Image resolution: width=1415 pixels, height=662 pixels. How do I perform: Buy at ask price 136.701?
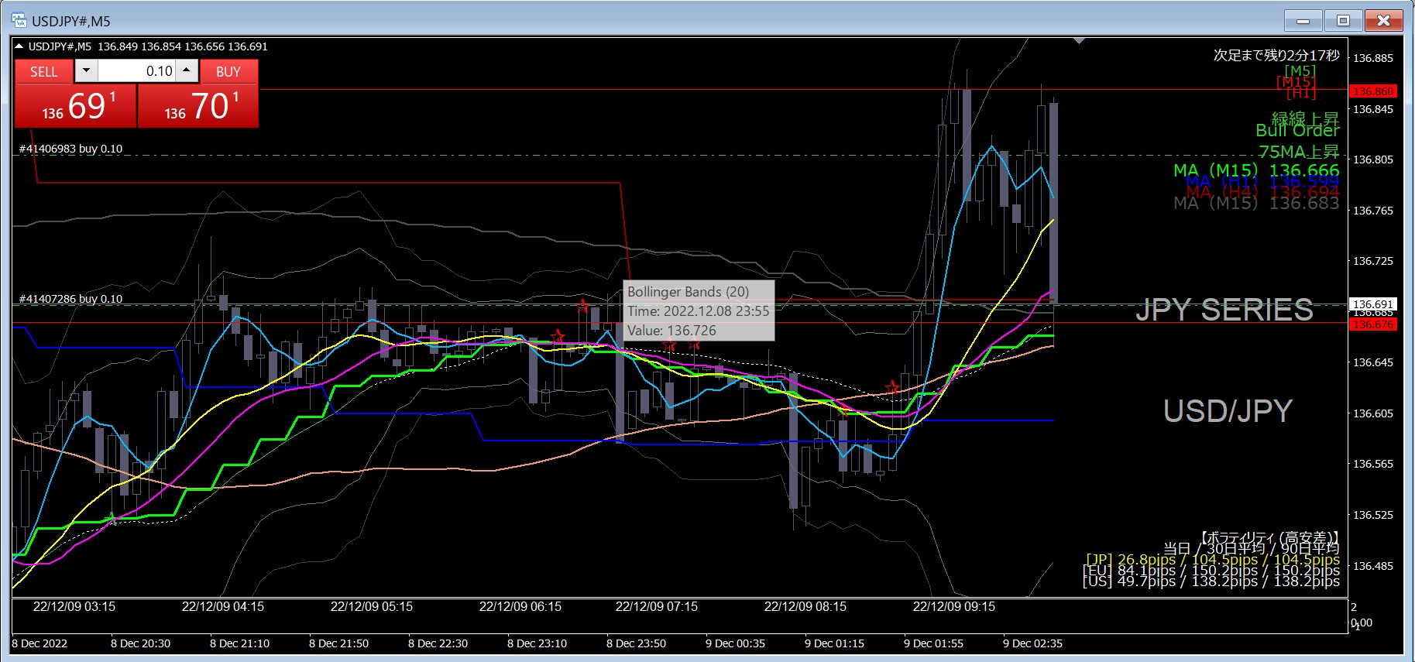198,106
